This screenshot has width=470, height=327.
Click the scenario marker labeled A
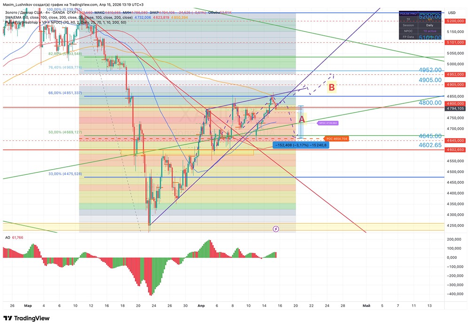tap(302, 119)
